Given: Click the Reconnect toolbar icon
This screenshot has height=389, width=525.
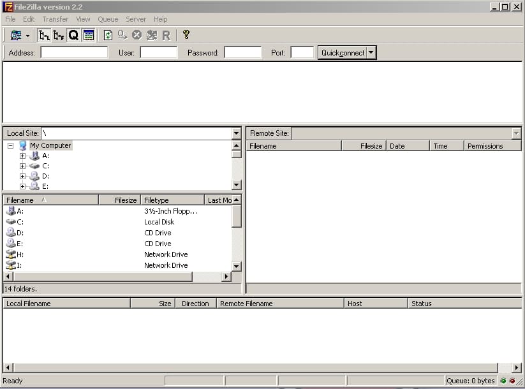Looking at the screenshot, I should point(166,35).
